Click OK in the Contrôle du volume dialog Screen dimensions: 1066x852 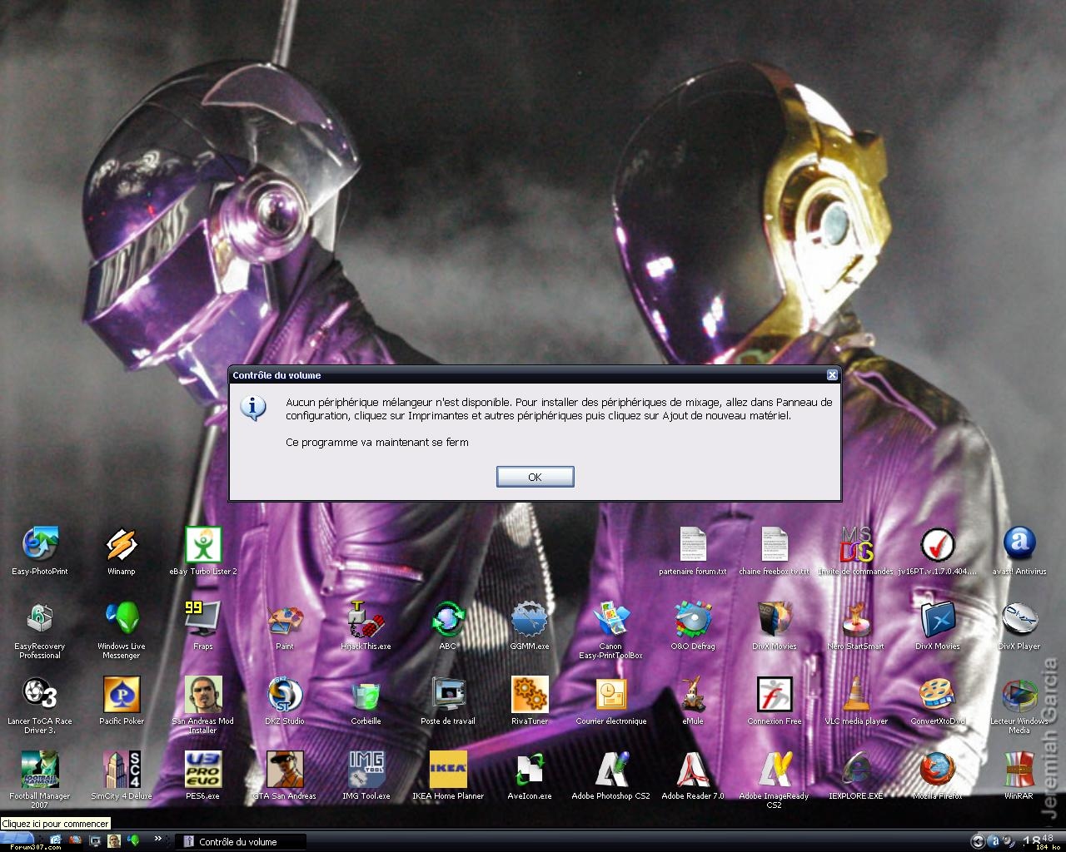[535, 477]
